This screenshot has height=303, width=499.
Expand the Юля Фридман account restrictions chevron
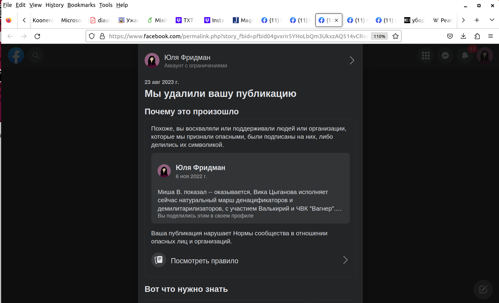click(352, 60)
